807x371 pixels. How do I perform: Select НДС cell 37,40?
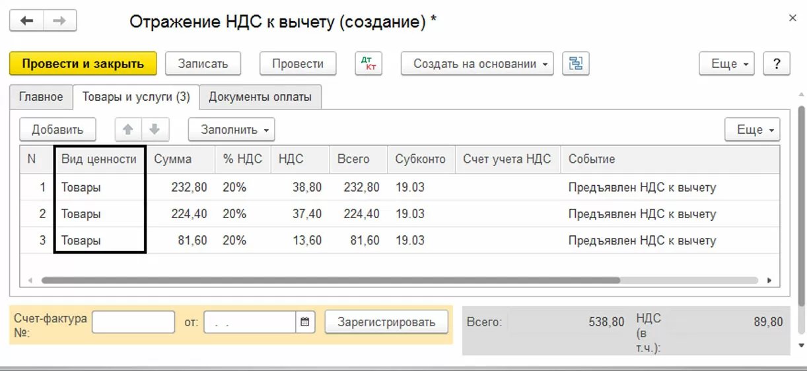click(x=300, y=214)
